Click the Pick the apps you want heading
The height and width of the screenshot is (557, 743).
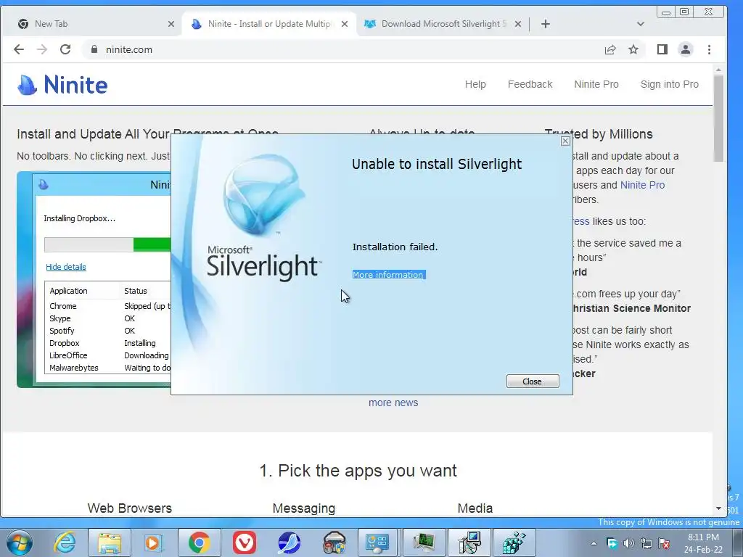click(358, 471)
